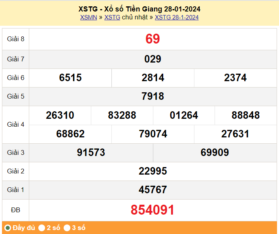The width and height of the screenshot is (279, 234).
Task: Click the 'Giải 5' row label
Action: point(16,96)
